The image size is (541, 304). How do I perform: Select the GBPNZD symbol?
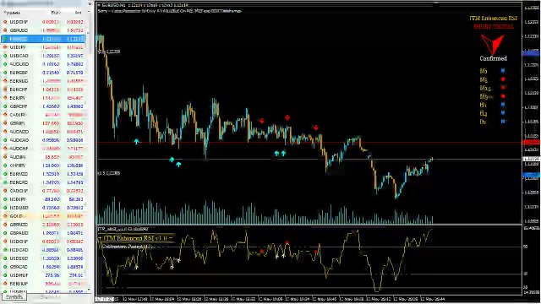coord(19,225)
